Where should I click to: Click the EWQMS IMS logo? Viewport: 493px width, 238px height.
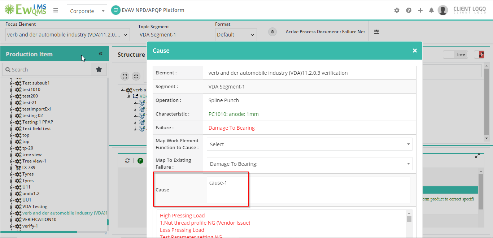point(25,9)
